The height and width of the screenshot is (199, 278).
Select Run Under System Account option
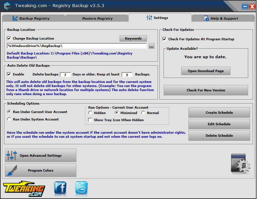[9, 119]
